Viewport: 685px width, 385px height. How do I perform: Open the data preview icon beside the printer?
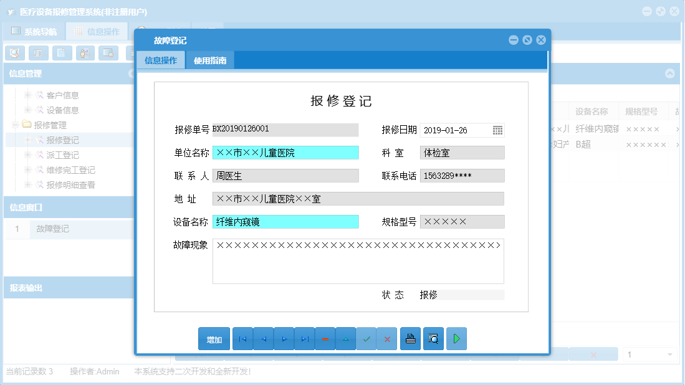[x=433, y=338]
